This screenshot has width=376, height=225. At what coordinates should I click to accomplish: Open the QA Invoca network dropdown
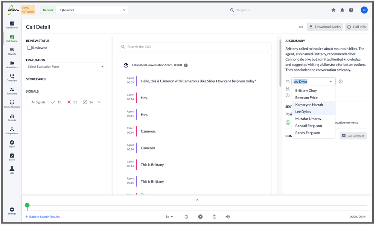click(92, 10)
